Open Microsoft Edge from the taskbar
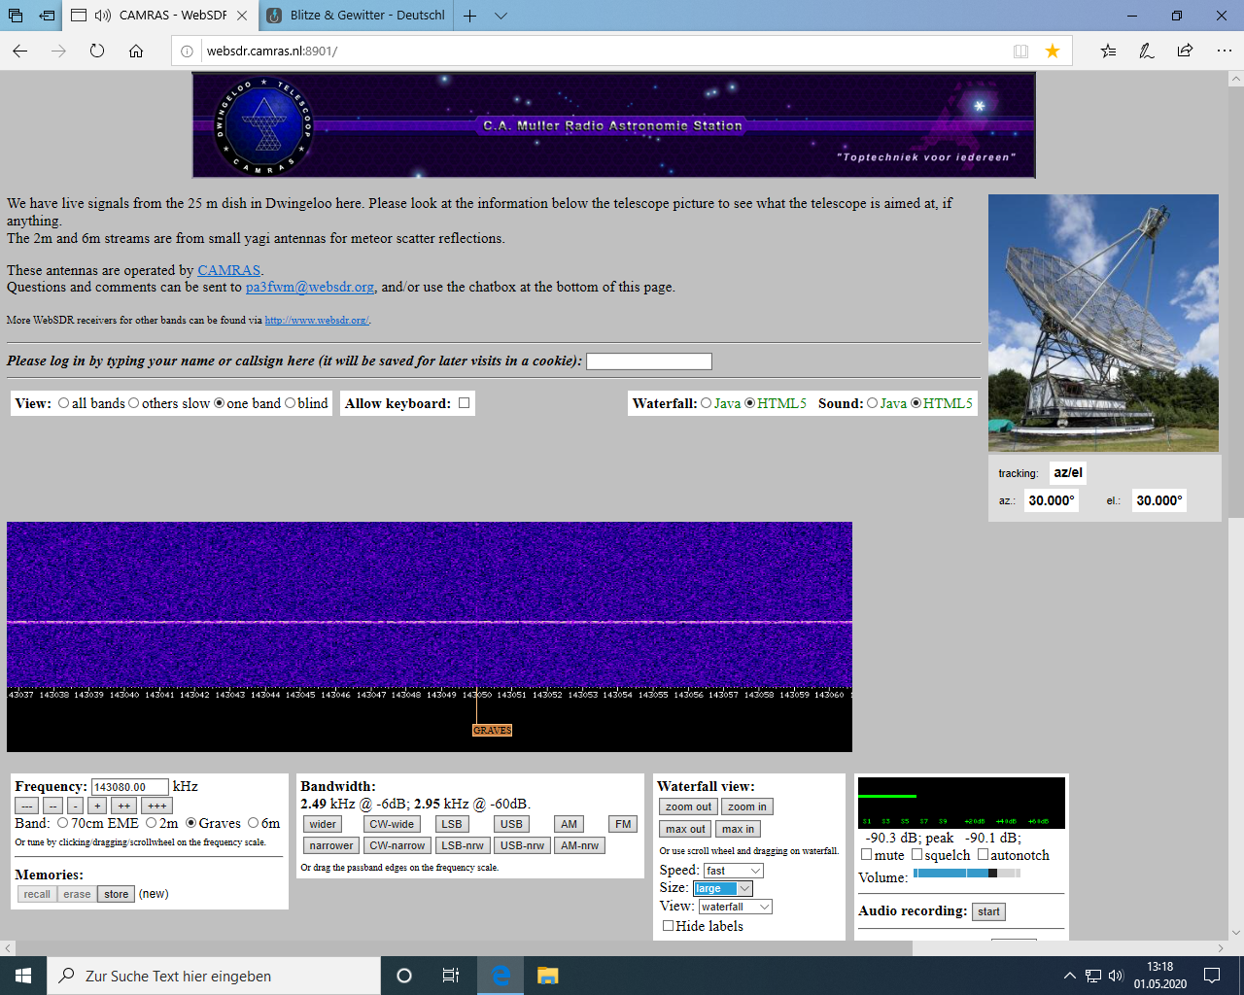Viewport: 1244px width, 995px height. [x=501, y=976]
